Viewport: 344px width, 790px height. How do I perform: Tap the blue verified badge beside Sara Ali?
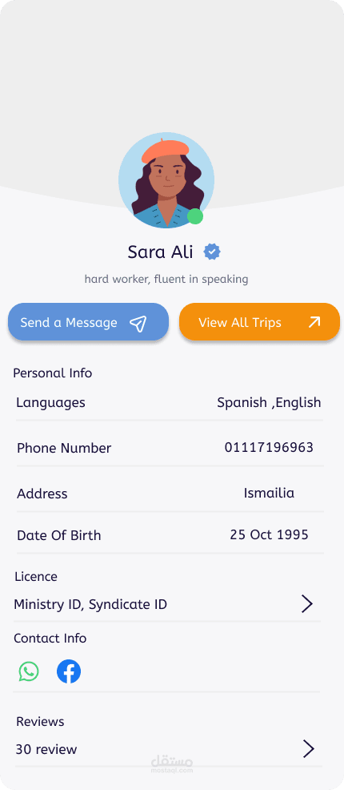[x=212, y=252]
